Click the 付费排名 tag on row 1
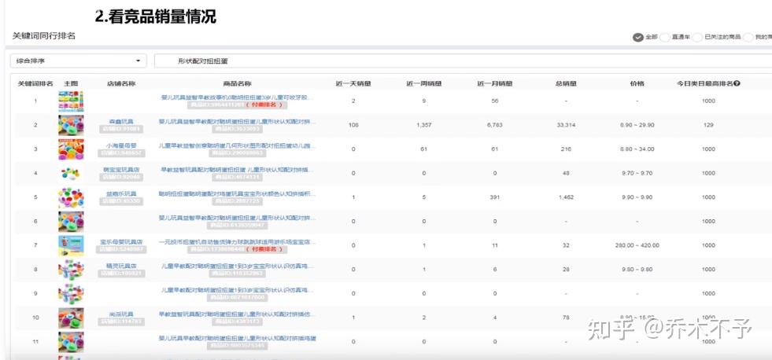This screenshot has width=772, height=360. 263,105
